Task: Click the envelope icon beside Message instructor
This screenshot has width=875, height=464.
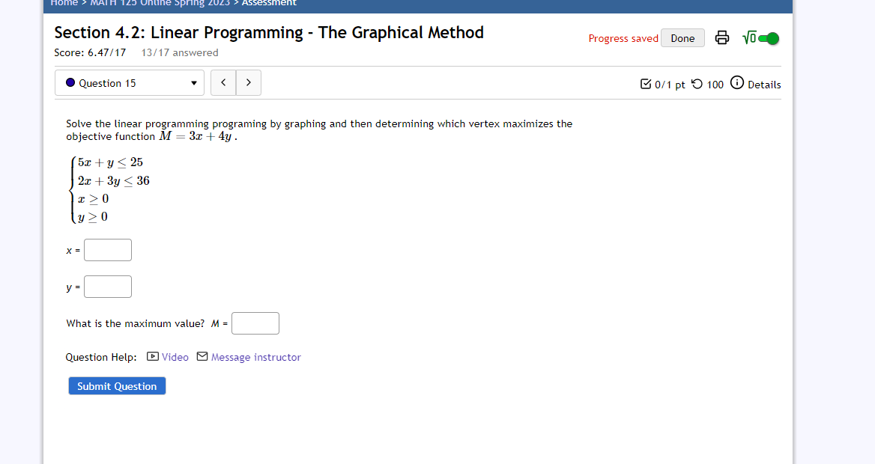Action: click(202, 357)
